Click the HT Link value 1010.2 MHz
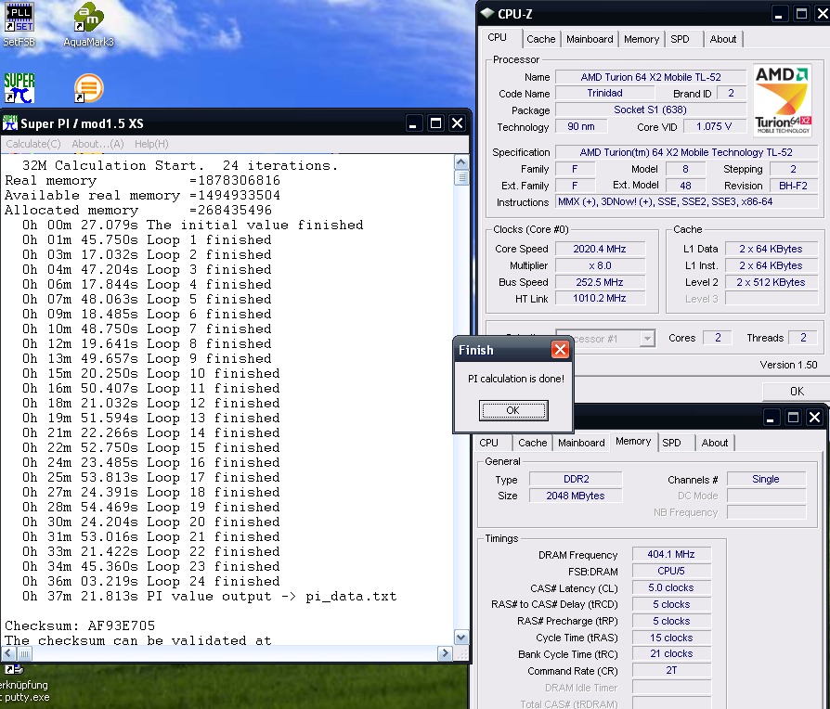Screen dimensions: 830x709 tap(599, 299)
